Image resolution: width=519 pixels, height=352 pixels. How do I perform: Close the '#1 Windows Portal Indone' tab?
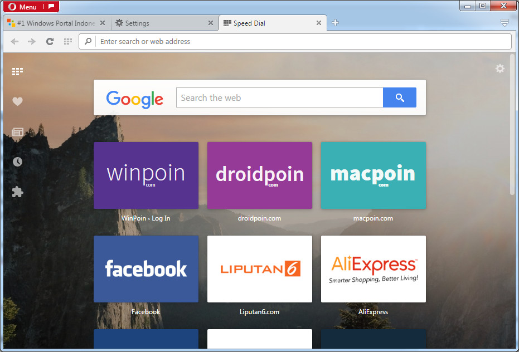click(x=103, y=23)
